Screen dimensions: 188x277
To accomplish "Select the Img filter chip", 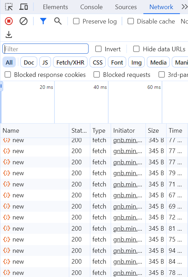I will coord(137,62).
